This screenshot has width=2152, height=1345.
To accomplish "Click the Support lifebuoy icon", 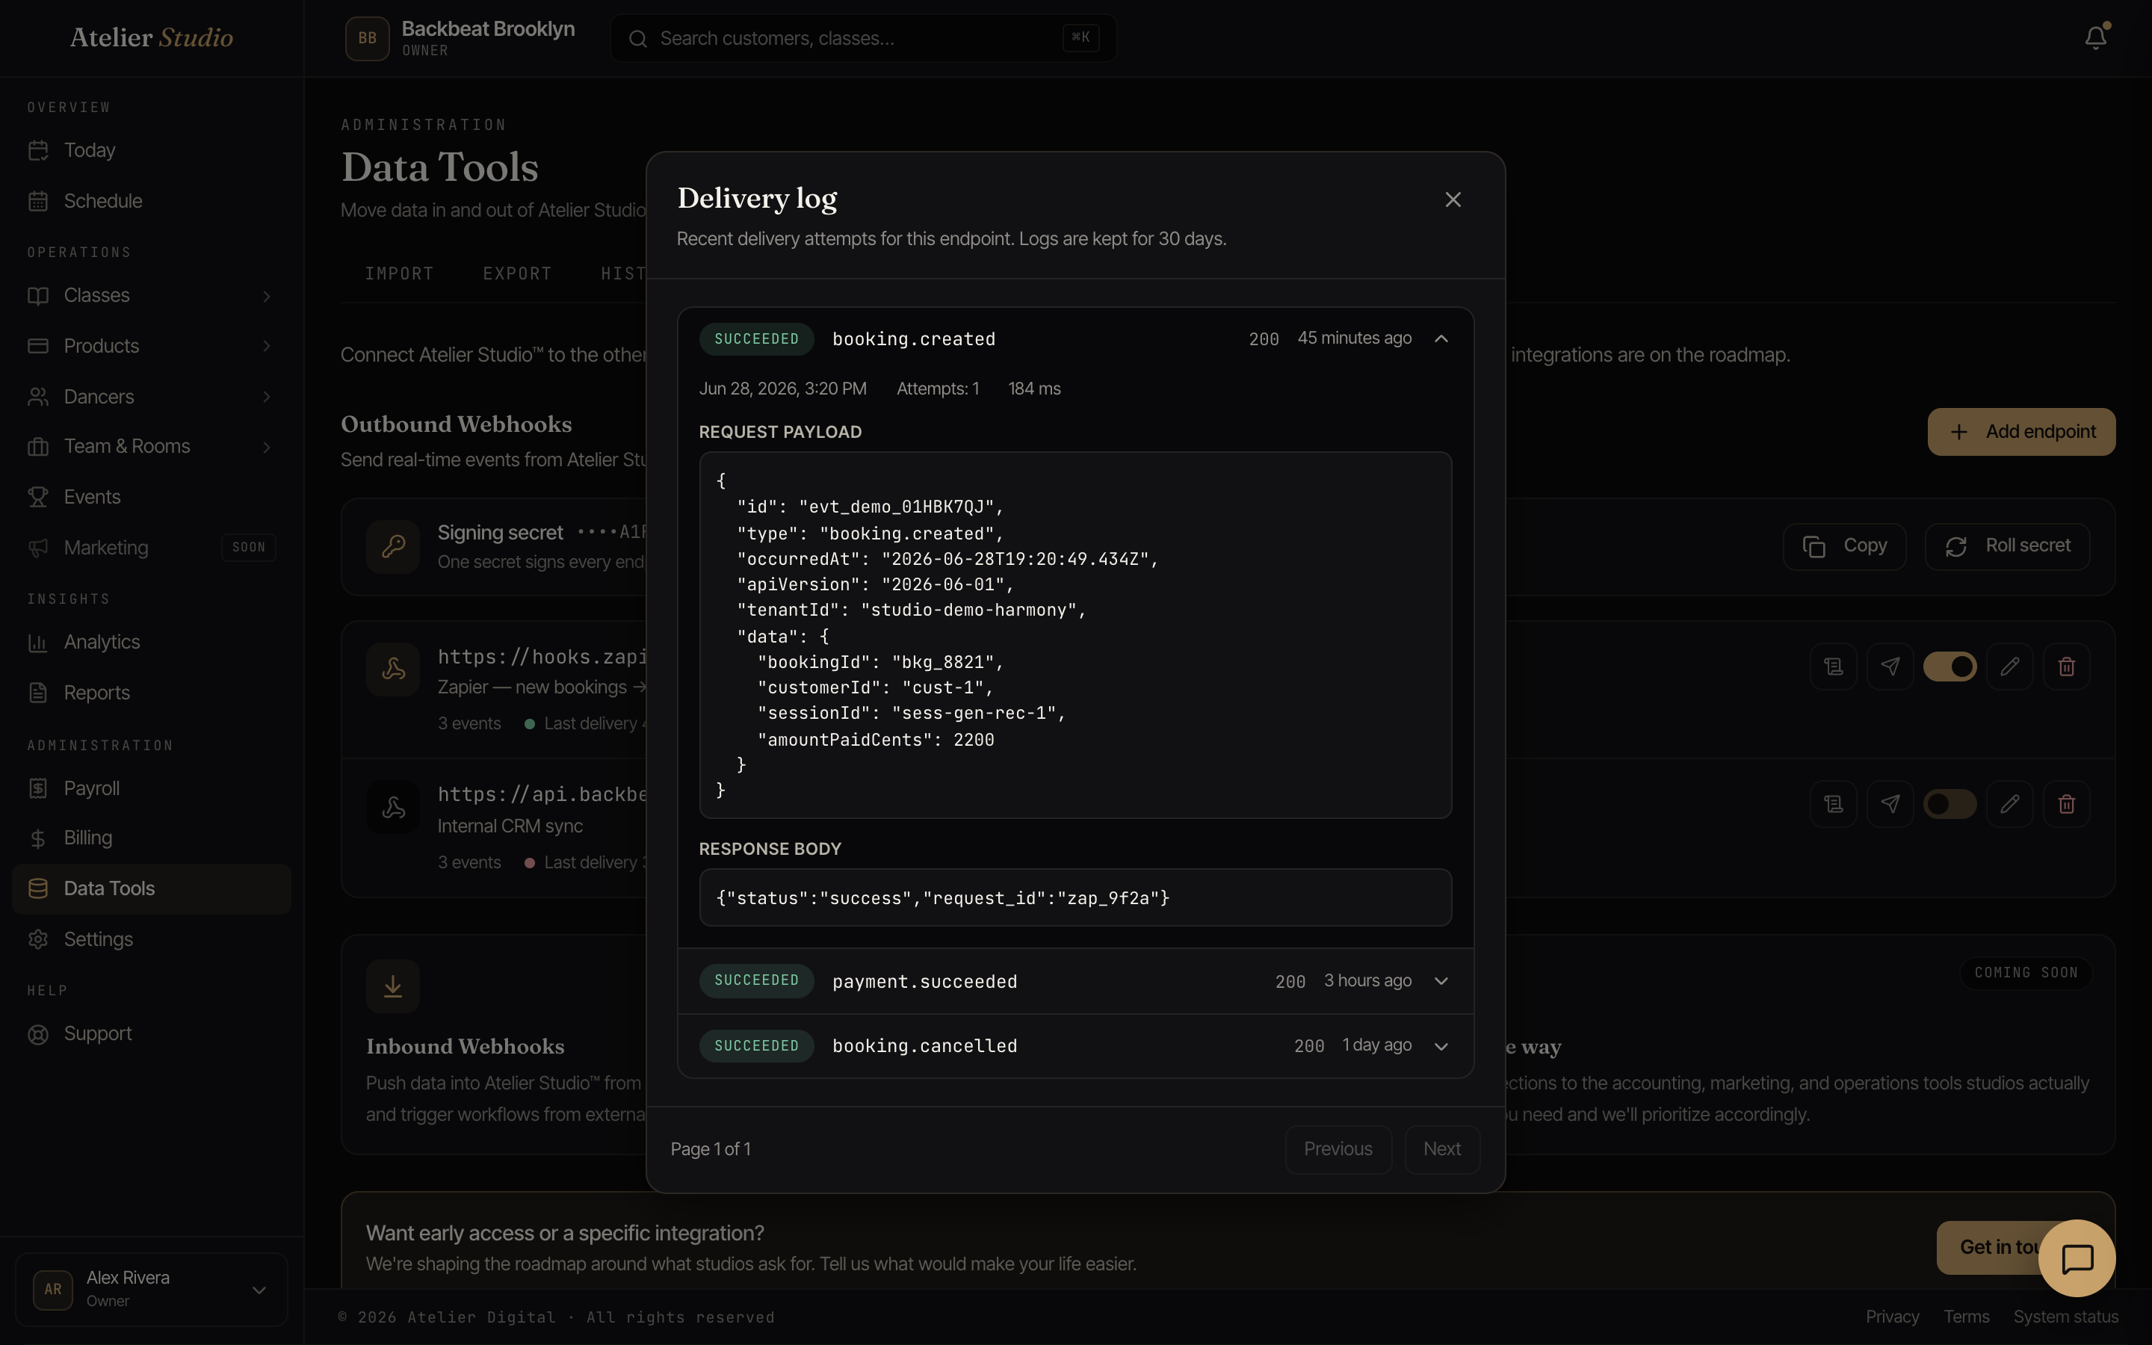I will [38, 1035].
